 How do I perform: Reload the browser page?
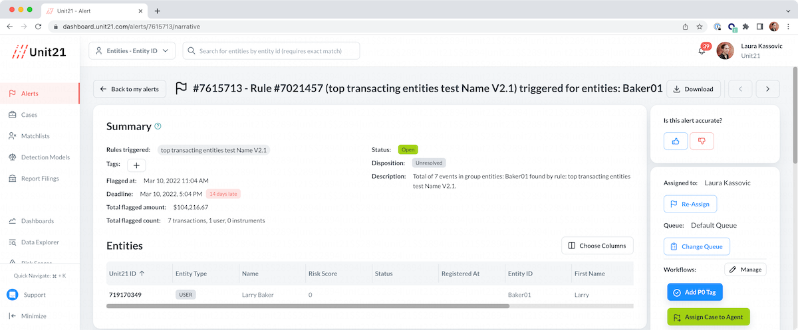coord(39,27)
